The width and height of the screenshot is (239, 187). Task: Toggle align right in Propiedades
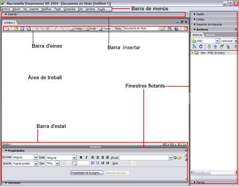tap(102, 157)
